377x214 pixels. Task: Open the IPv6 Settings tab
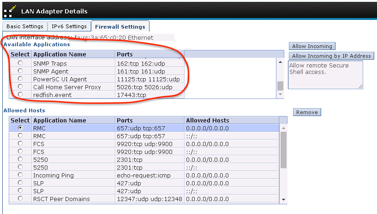coord(69,26)
